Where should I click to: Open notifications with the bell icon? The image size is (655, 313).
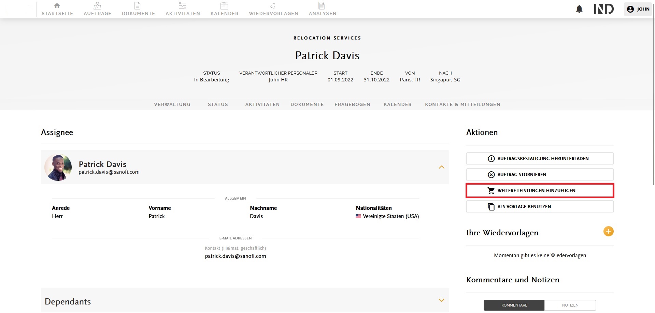pyautogui.click(x=579, y=9)
